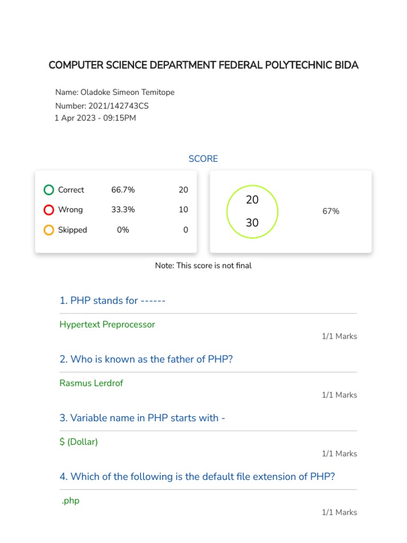Click the score is not final note
The width and height of the screenshot is (407, 543).
(203, 266)
